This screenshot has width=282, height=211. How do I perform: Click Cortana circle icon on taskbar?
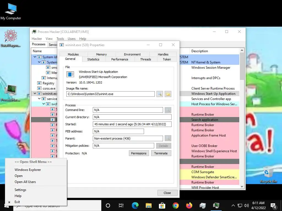pyautogui.click(x=108, y=206)
